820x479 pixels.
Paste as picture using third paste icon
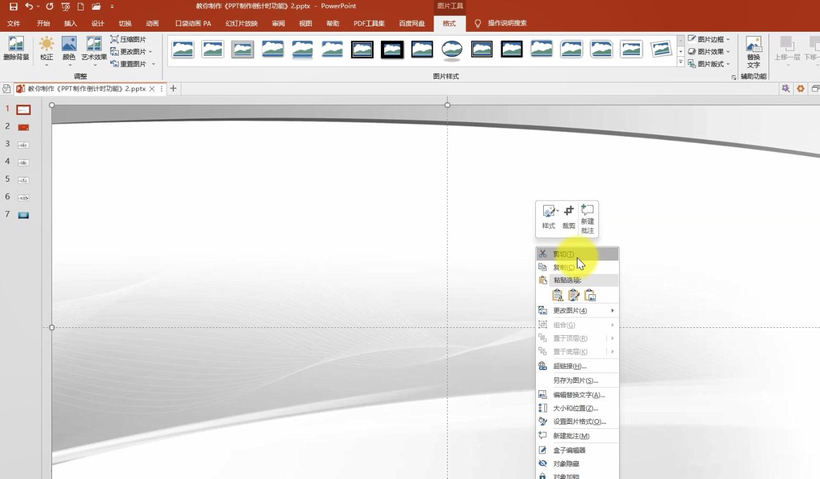tap(590, 296)
